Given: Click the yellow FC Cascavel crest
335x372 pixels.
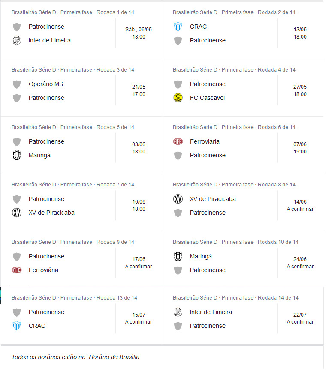Looking at the screenshot, I should point(178,98).
